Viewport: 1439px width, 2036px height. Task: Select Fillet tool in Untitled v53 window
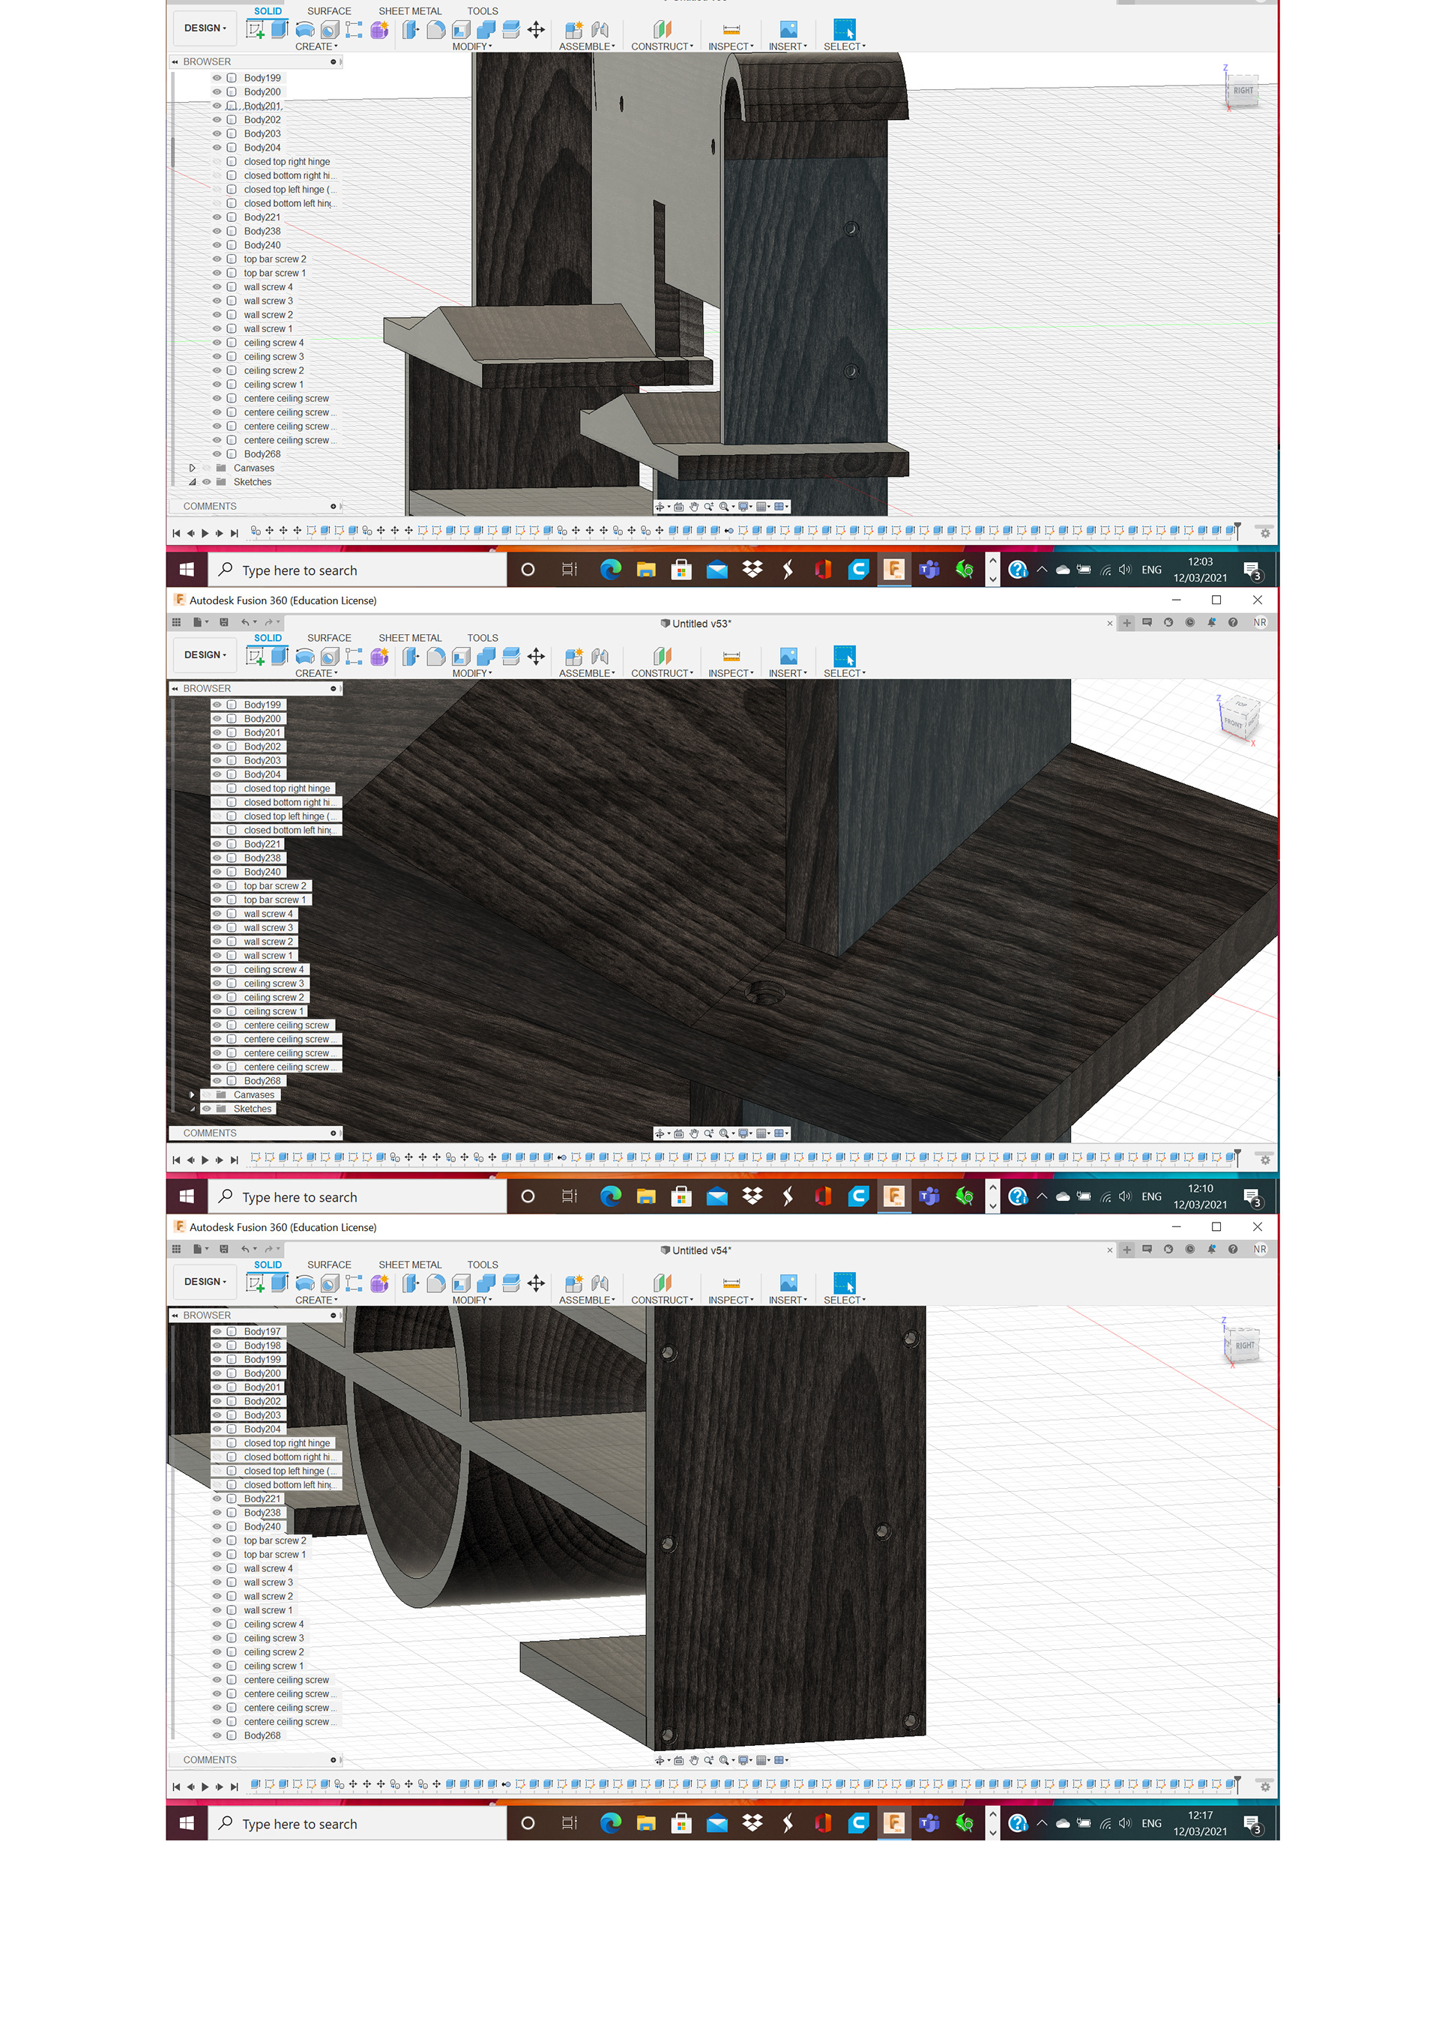point(435,656)
